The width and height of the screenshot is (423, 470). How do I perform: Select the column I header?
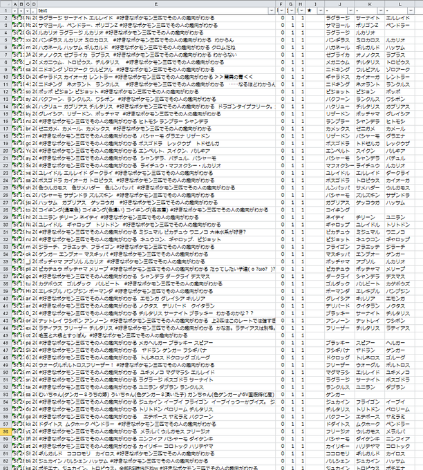tap(315, 4)
